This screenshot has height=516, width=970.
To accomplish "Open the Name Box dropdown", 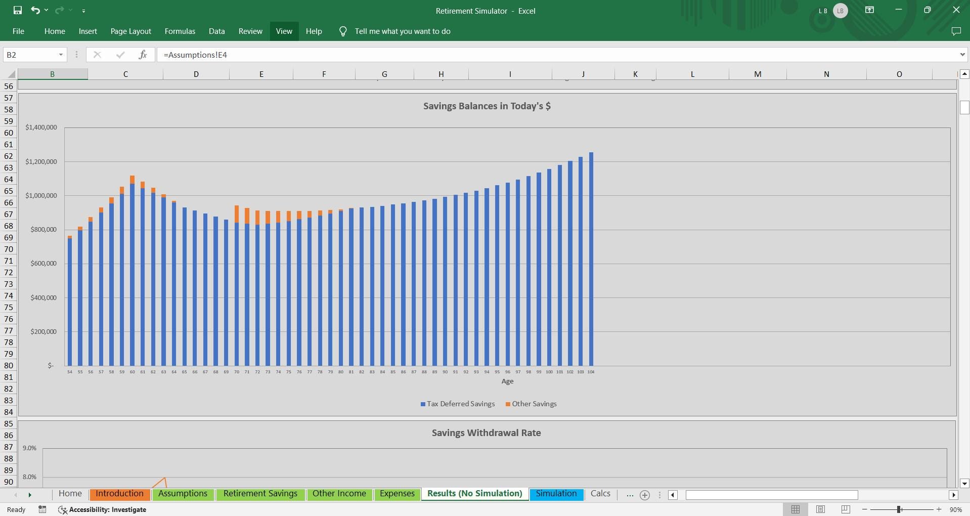I will [62, 55].
